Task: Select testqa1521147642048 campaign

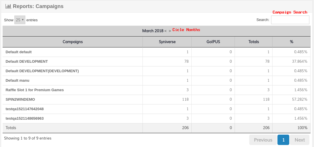Action: click(x=25, y=109)
